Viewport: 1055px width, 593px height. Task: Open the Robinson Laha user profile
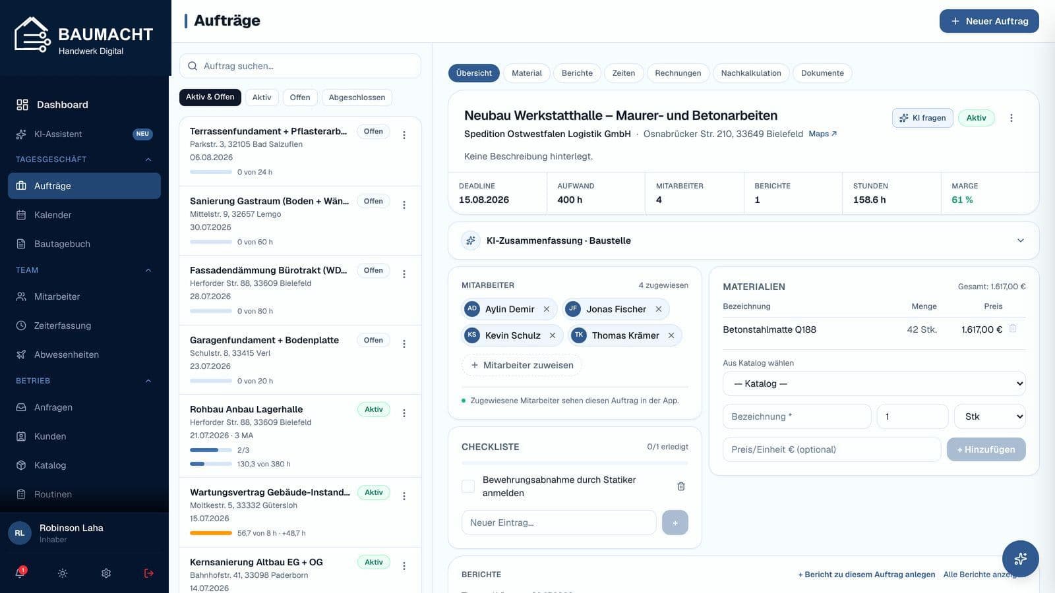click(x=84, y=533)
